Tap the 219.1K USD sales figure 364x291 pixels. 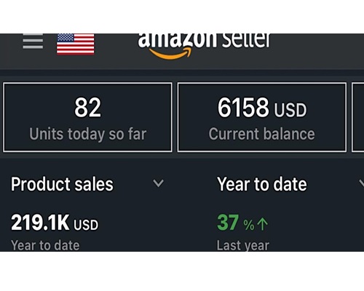tap(55, 223)
